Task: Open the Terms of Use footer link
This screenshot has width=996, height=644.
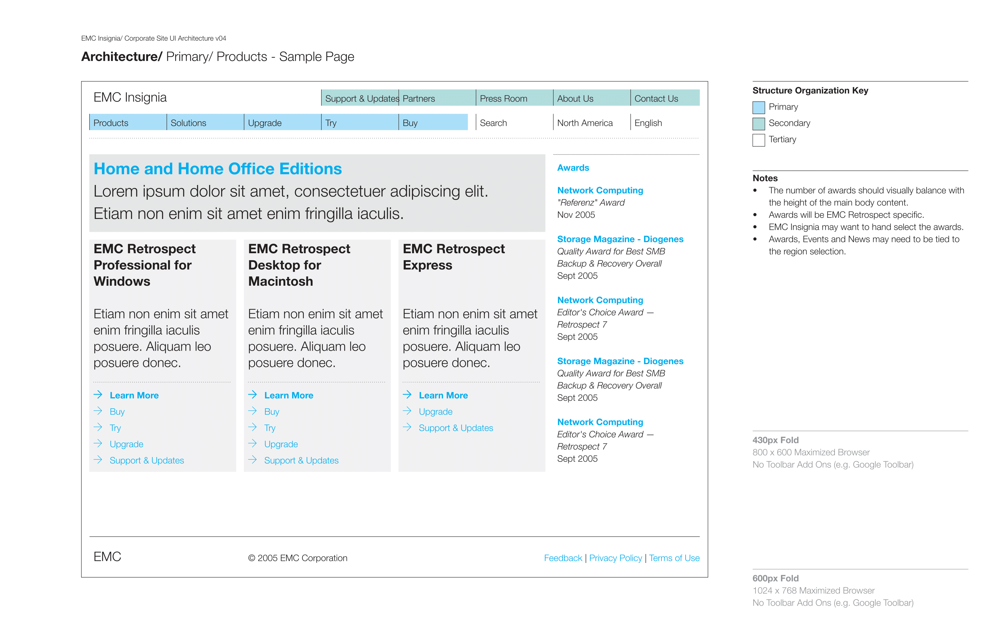Action: 674,558
